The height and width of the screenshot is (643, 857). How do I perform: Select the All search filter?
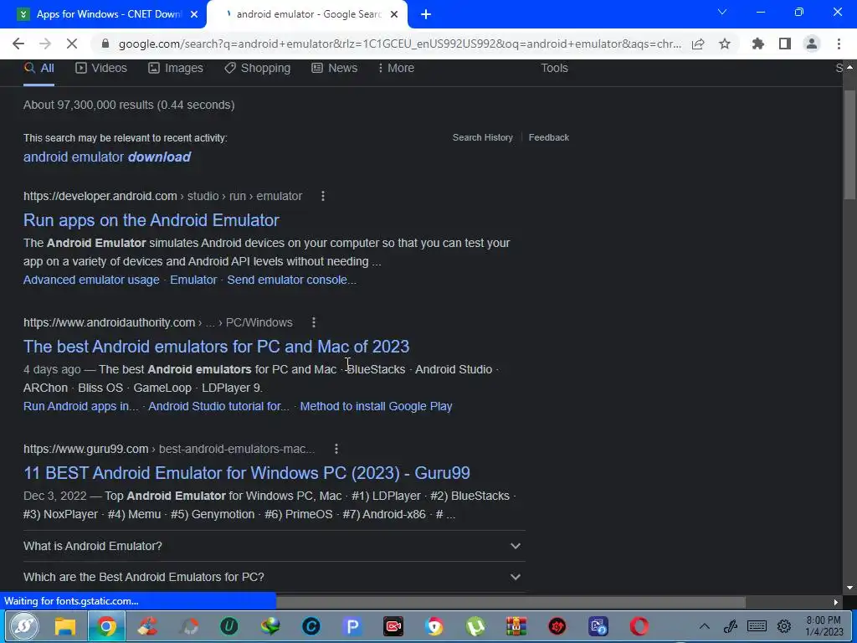(38, 68)
